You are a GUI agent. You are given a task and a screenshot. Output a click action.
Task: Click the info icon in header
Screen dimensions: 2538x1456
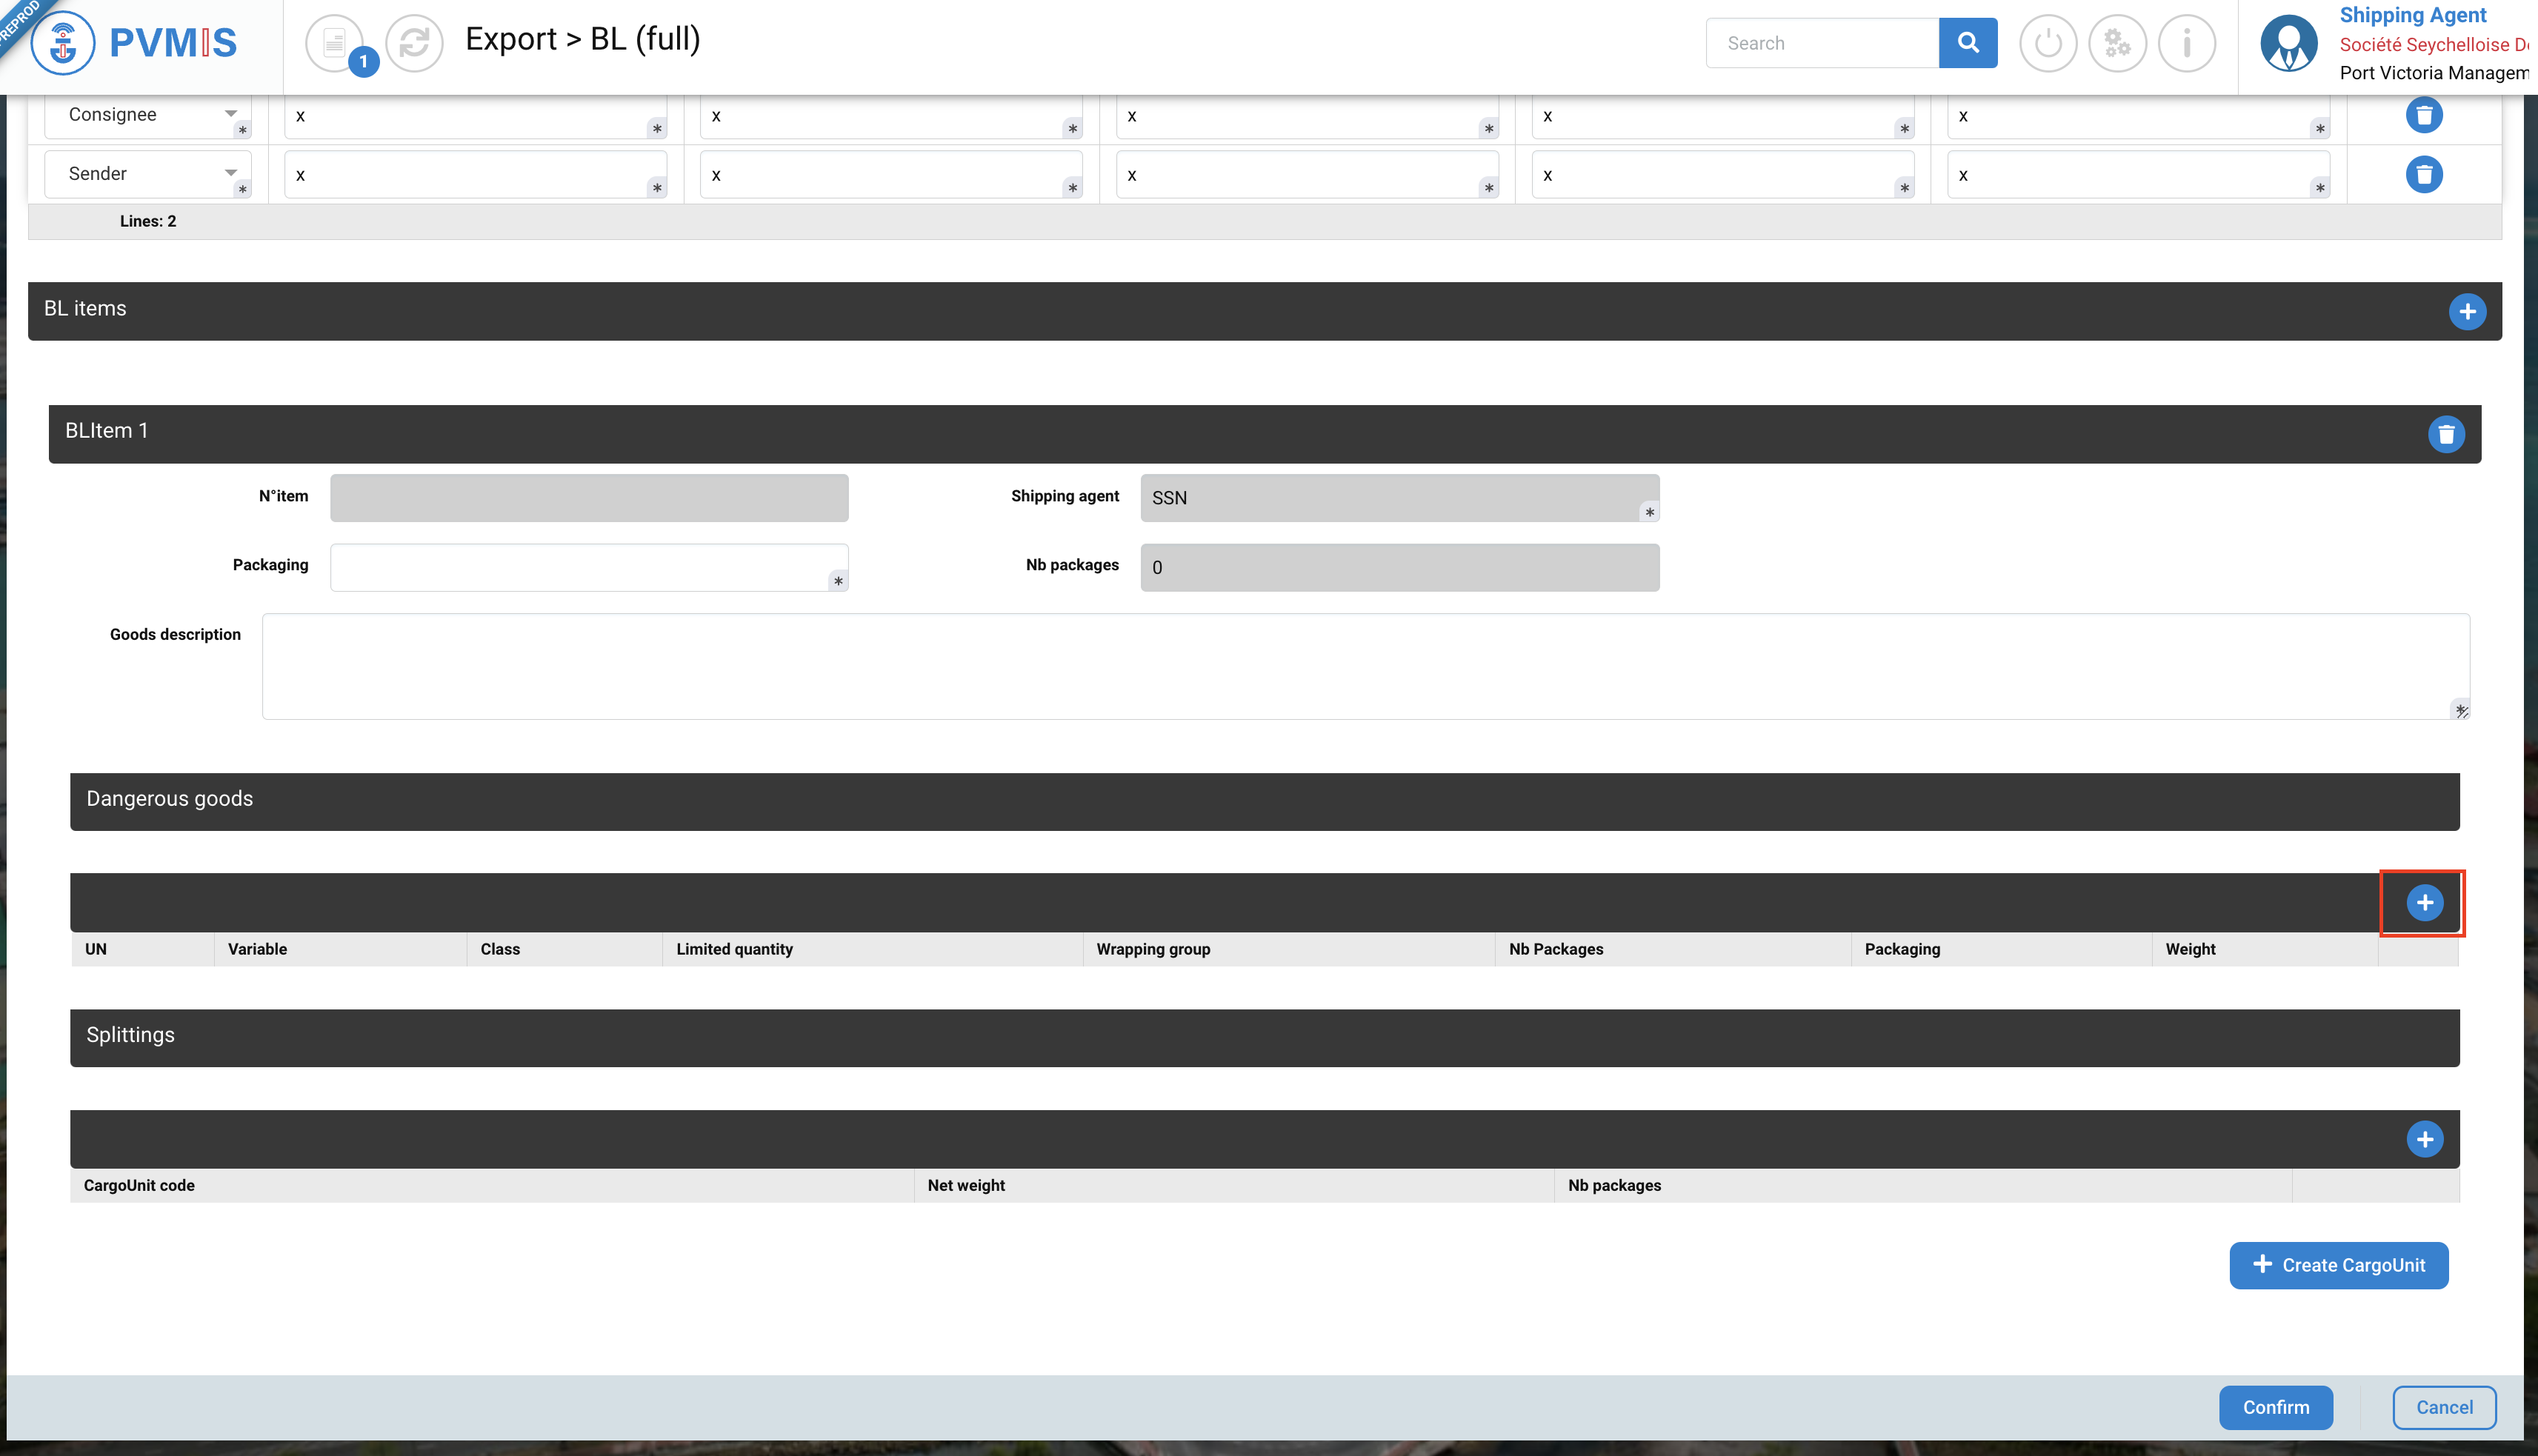tap(2186, 43)
